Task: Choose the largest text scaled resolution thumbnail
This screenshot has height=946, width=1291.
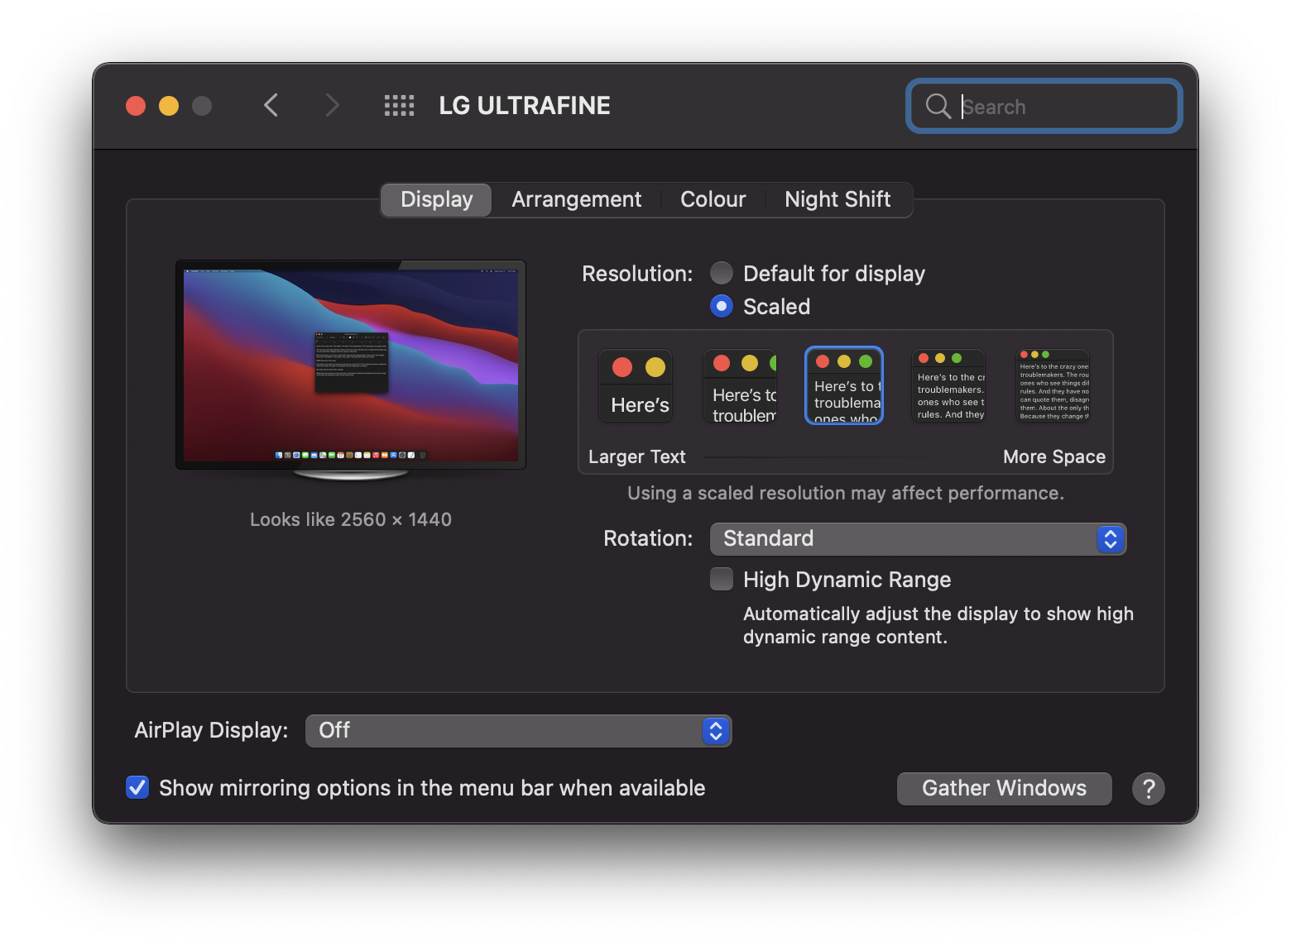Action: point(636,385)
